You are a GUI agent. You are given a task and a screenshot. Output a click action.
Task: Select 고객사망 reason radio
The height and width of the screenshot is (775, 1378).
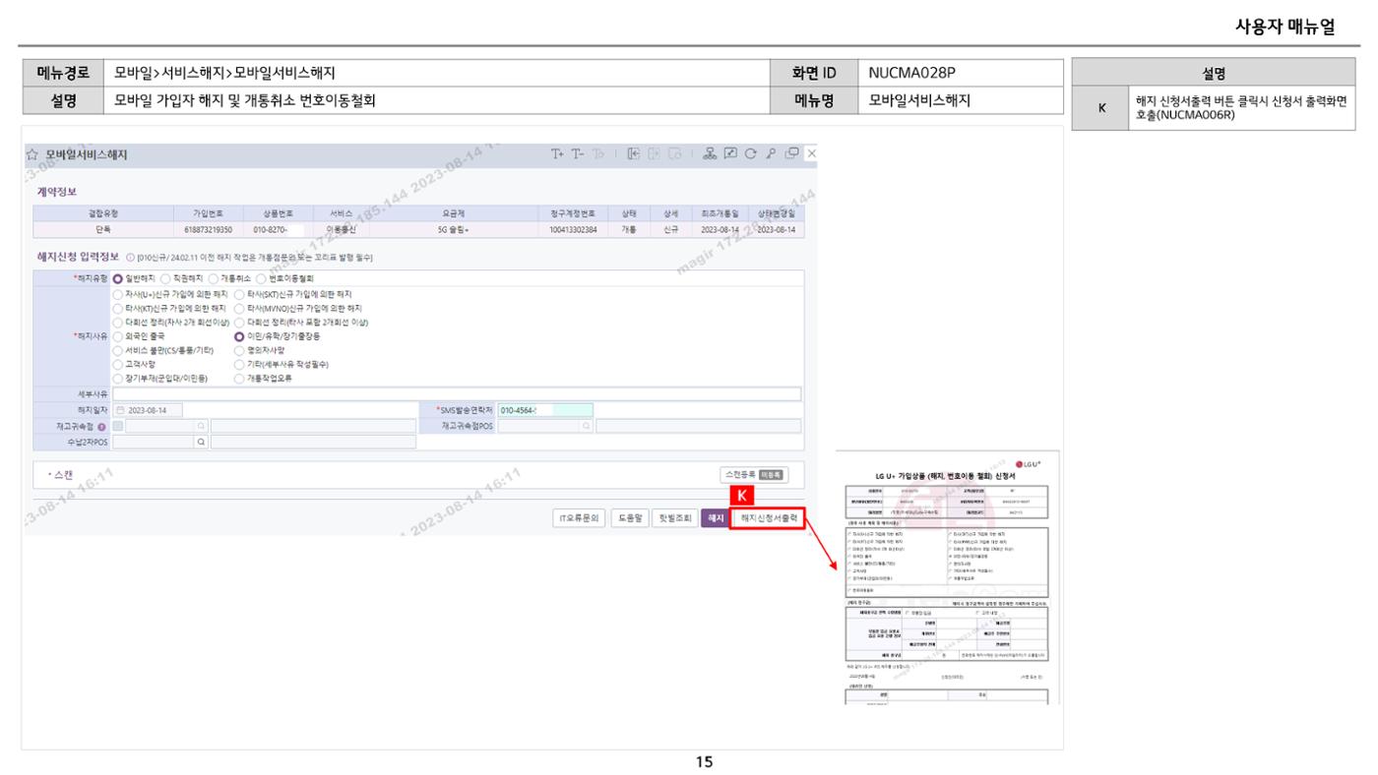click(x=118, y=364)
